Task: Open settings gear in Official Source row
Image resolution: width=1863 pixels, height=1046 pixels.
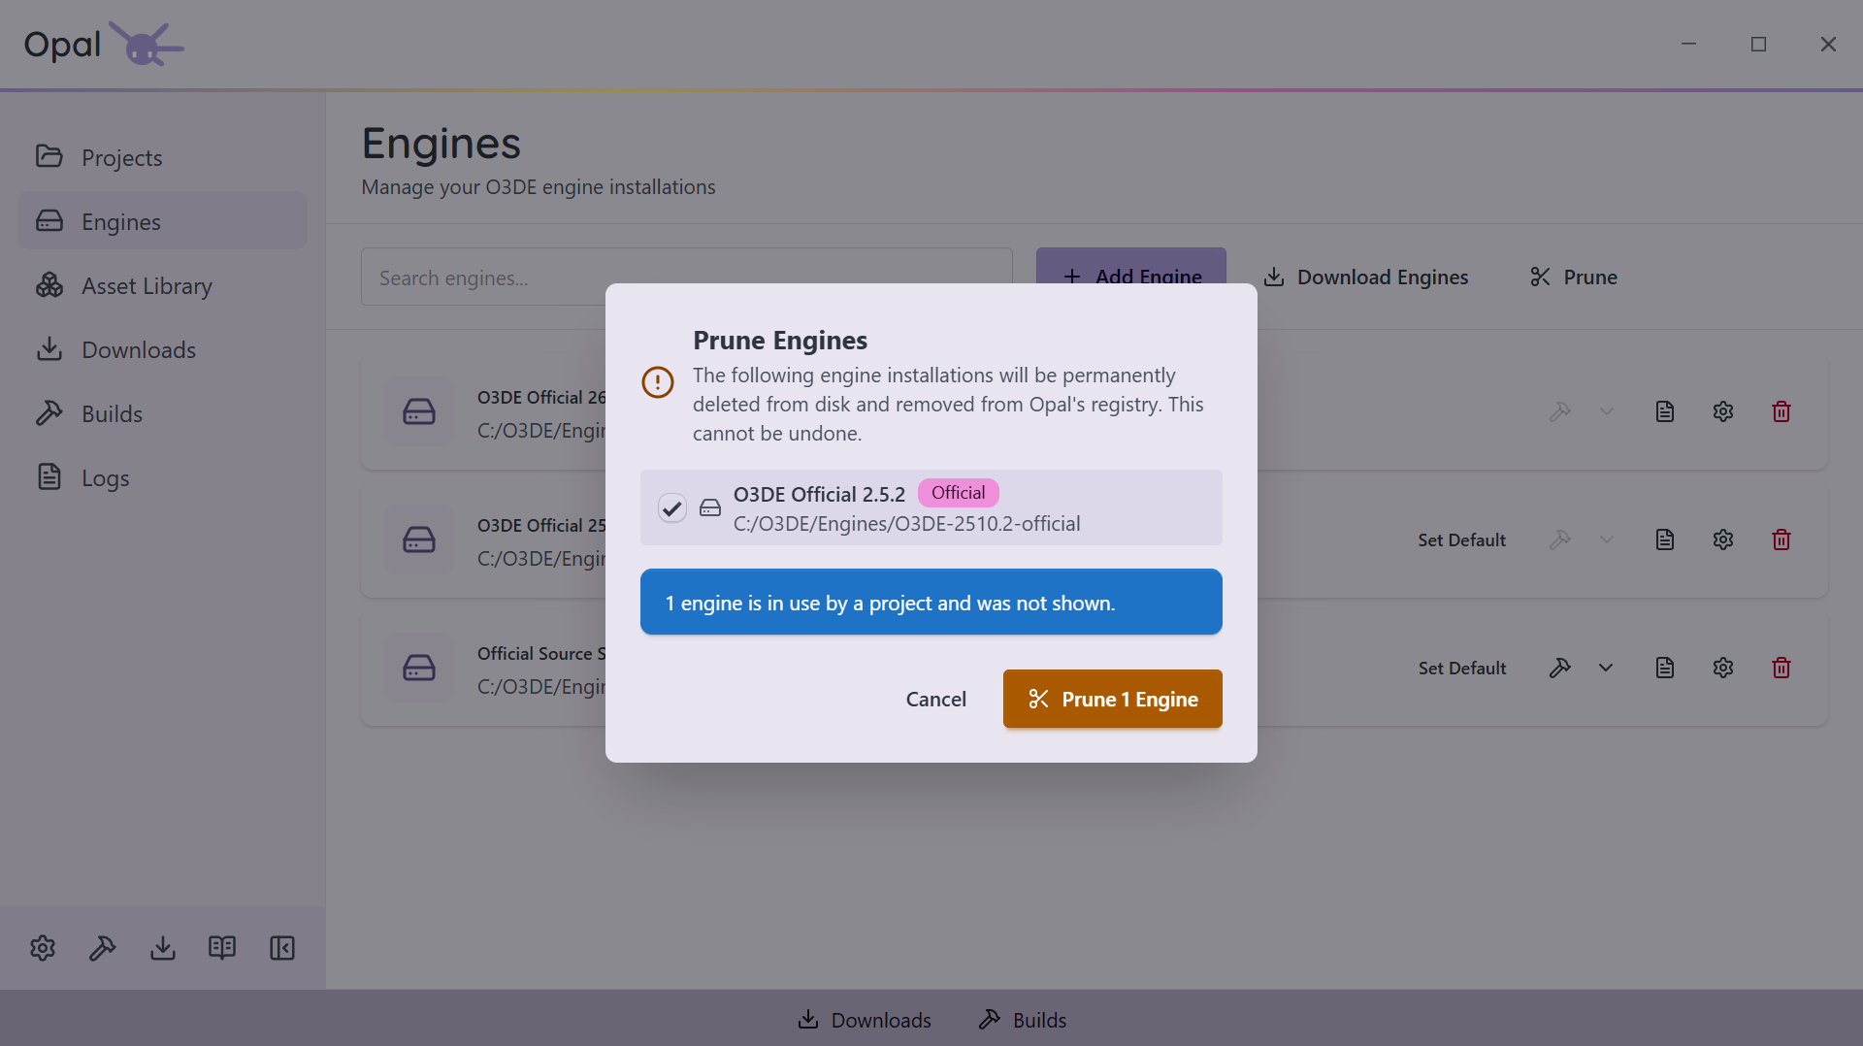Action: click(x=1722, y=668)
